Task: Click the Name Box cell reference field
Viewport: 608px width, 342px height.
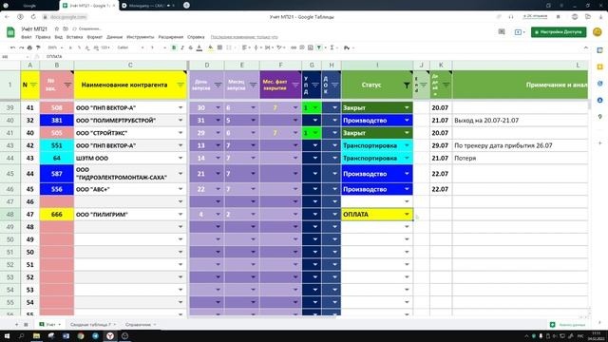Action: (15, 57)
